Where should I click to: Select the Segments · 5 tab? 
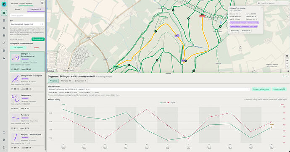coord(36,9)
